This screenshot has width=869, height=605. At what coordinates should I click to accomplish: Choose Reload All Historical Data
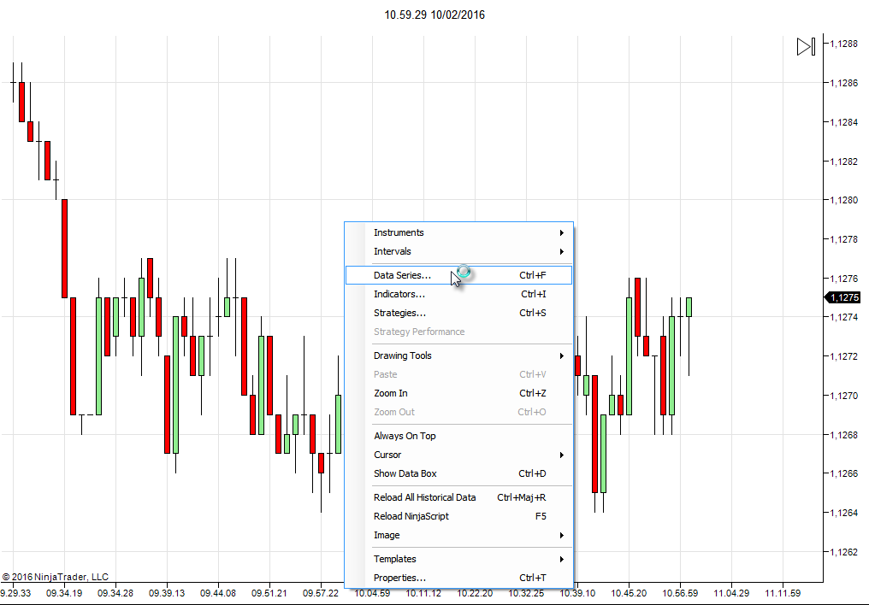tap(458, 497)
